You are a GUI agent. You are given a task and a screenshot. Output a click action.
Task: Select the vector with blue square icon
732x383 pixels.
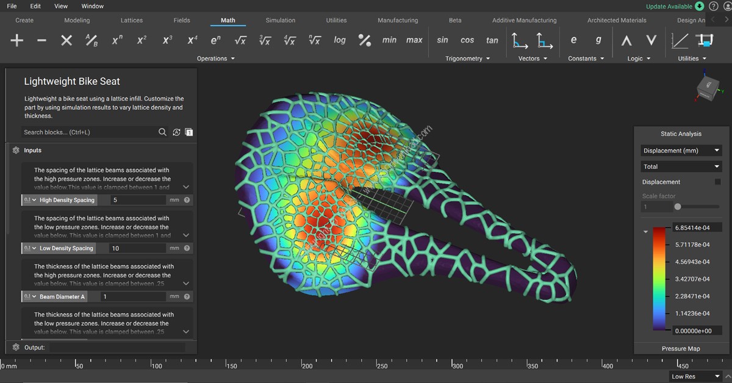tap(545, 40)
